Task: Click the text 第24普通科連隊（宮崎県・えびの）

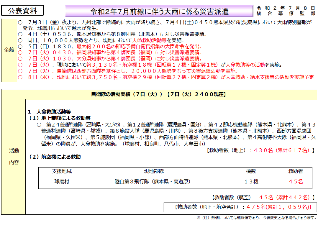Action: (x=83, y=124)
